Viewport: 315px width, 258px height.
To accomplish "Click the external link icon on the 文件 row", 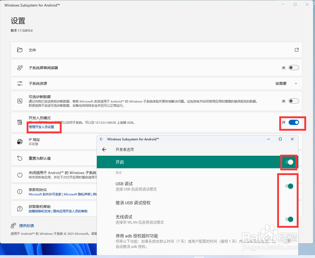I will (x=297, y=50).
